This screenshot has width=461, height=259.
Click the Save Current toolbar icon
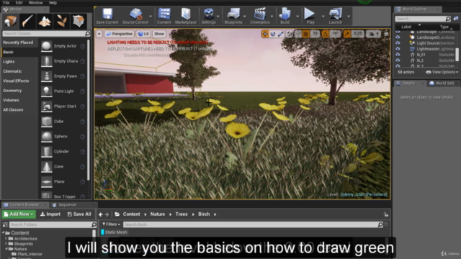(107, 16)
